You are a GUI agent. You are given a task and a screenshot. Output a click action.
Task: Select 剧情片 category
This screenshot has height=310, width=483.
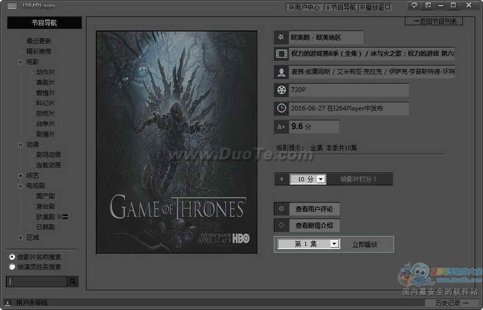(x=45, y=134)
